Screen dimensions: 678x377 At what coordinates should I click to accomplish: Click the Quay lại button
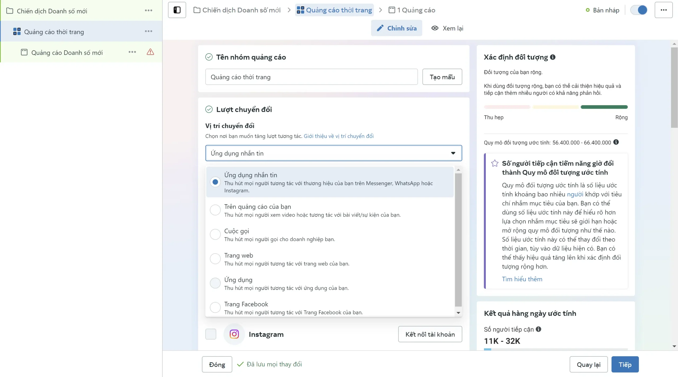click(x=588, y=365)
